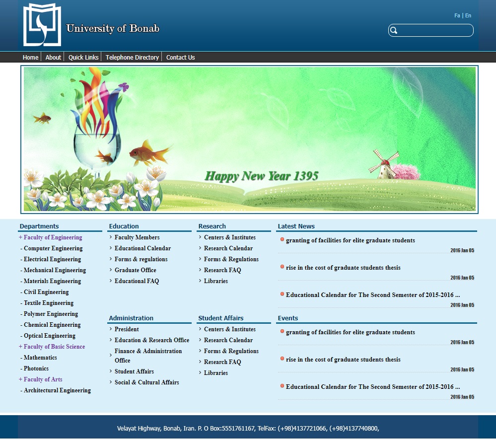Open Centers & Institutes under Research
Image resolution: width=496 pixels, height=440 pixels.
[230, 237]
